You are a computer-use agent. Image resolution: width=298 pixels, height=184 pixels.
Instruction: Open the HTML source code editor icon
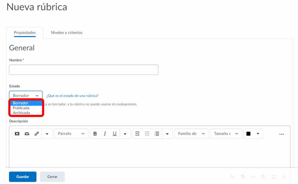[253, 176]
